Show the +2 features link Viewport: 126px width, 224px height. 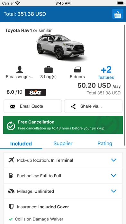tap(106, 72)
